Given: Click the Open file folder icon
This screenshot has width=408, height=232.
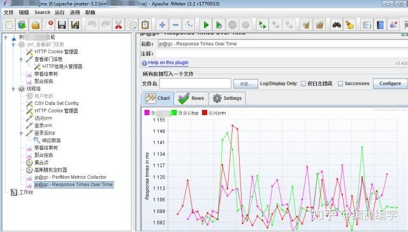Looking at the screenshot, I should 36,25.
